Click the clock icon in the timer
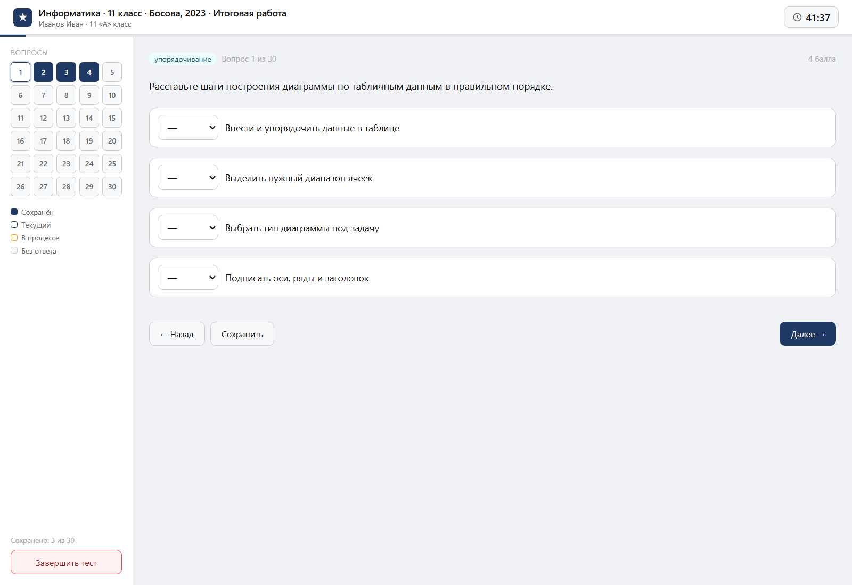 point(797,18)
